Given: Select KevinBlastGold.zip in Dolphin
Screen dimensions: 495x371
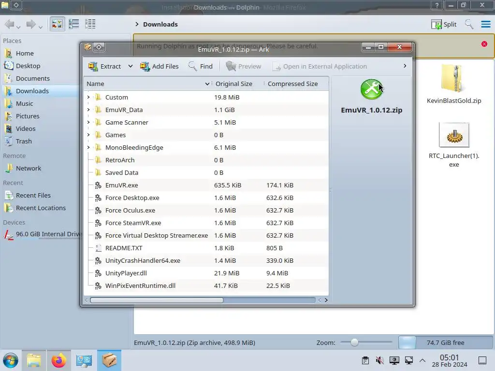Looking at the screenshot, I should [x=454, y=84].
